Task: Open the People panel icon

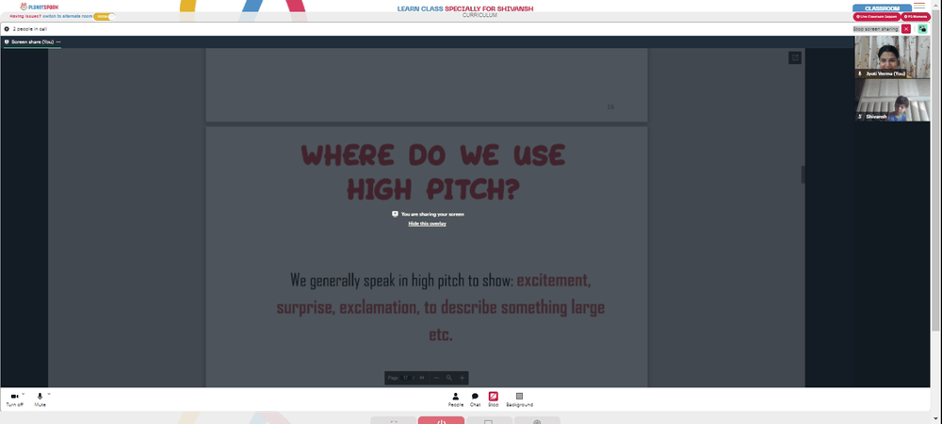Action: 455,397
